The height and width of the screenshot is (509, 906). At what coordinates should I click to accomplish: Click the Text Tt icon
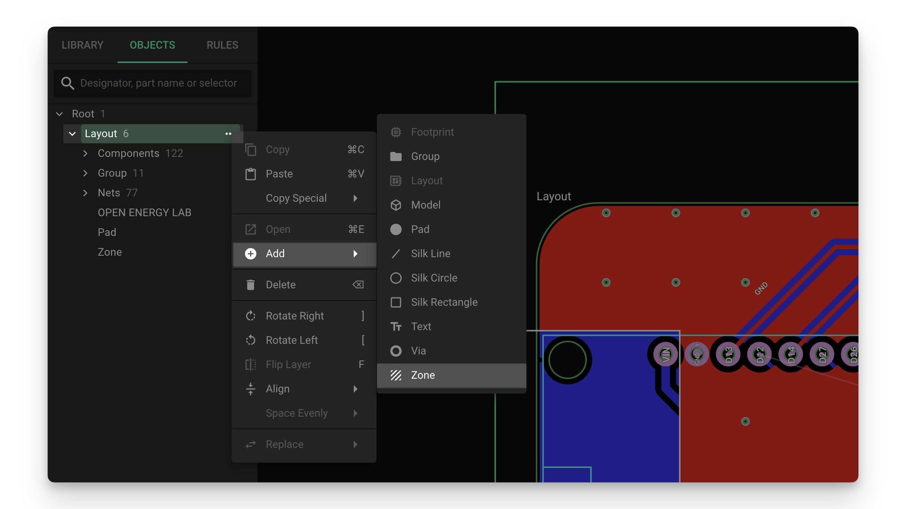[x=396, y=327]
